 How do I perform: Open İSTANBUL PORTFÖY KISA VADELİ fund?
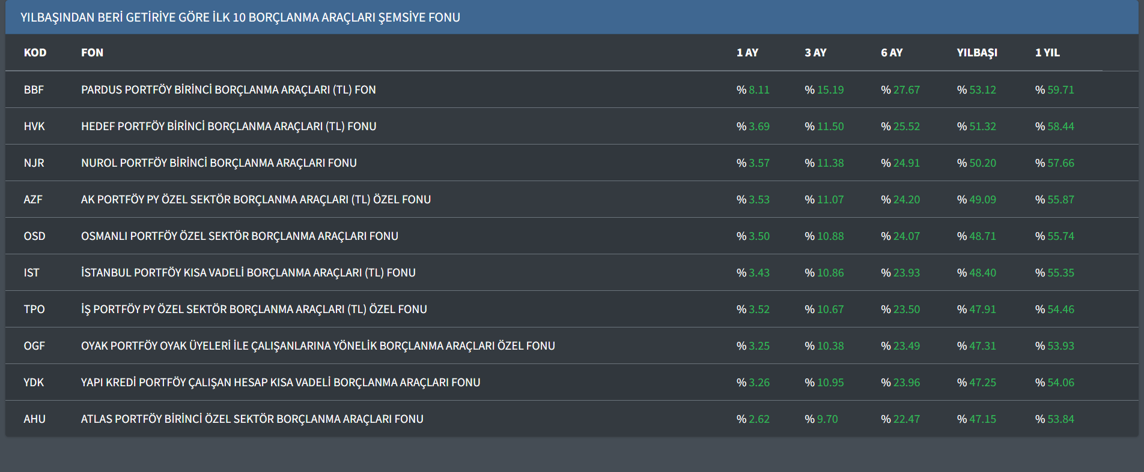(x=248, y=273)
